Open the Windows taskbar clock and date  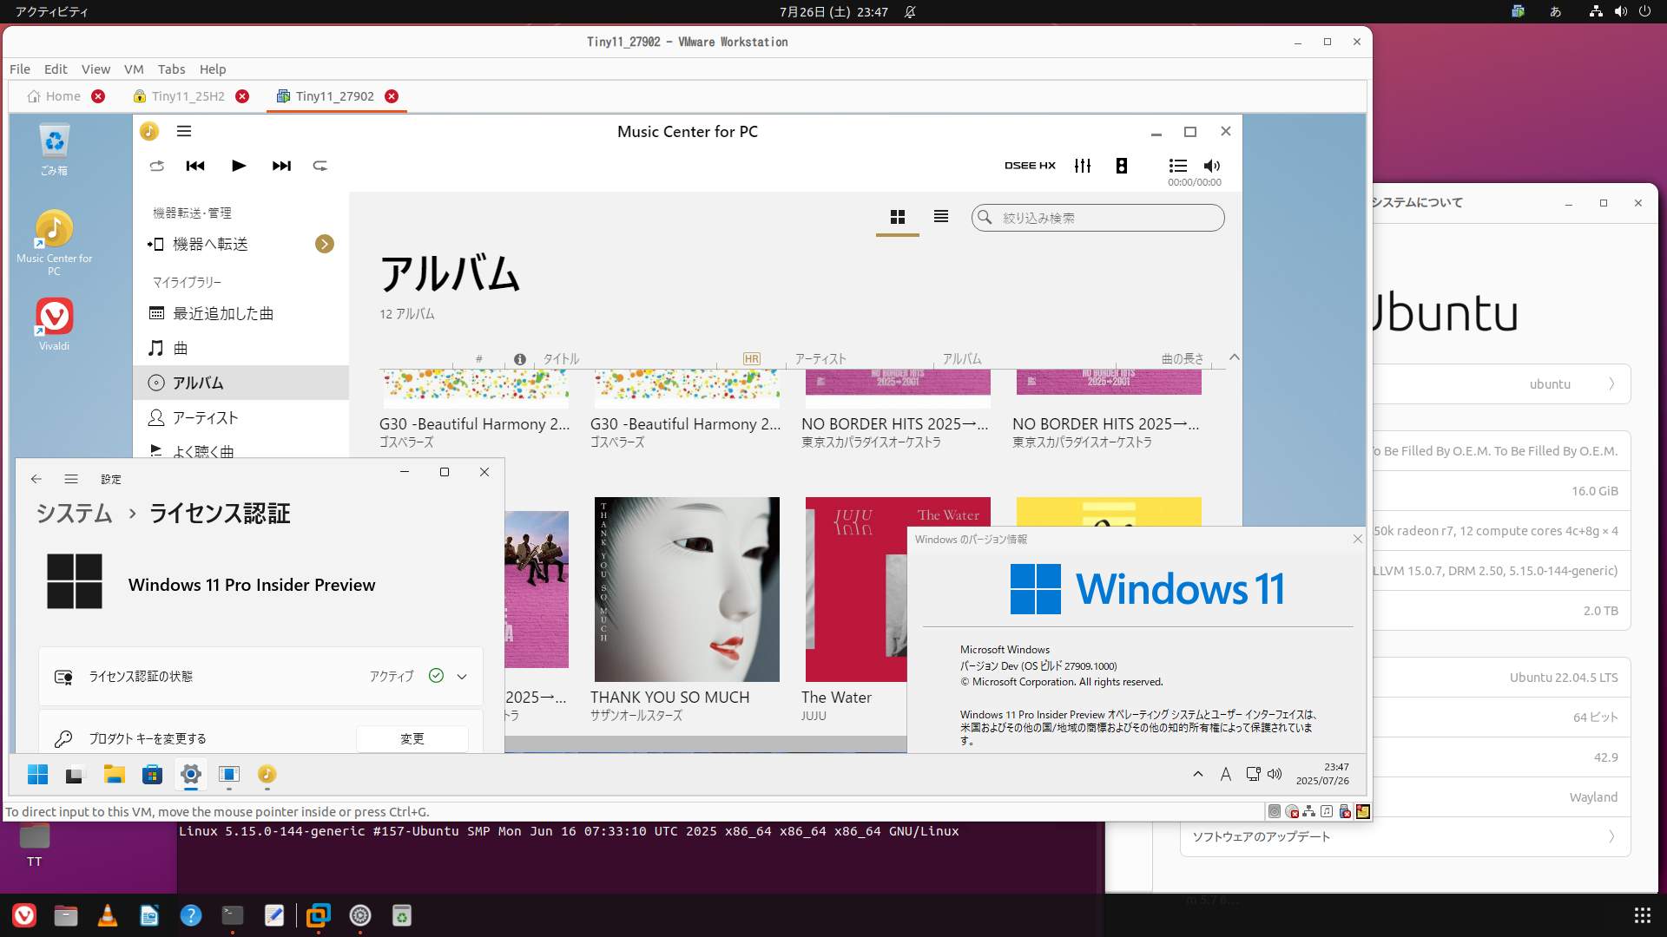tap(1322, 774)
